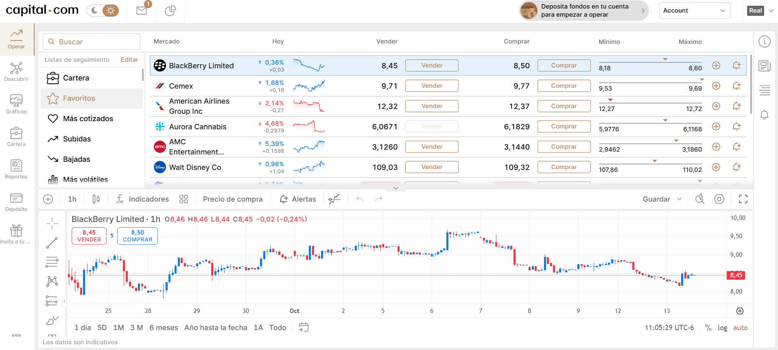
Task: Open chart settings hexagon icon
Action: click(719, 199)
